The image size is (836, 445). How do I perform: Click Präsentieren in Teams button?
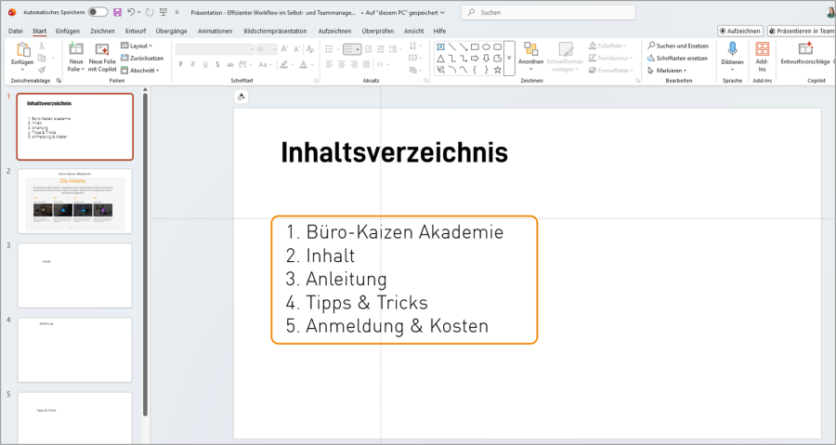[x=802, y=31]
